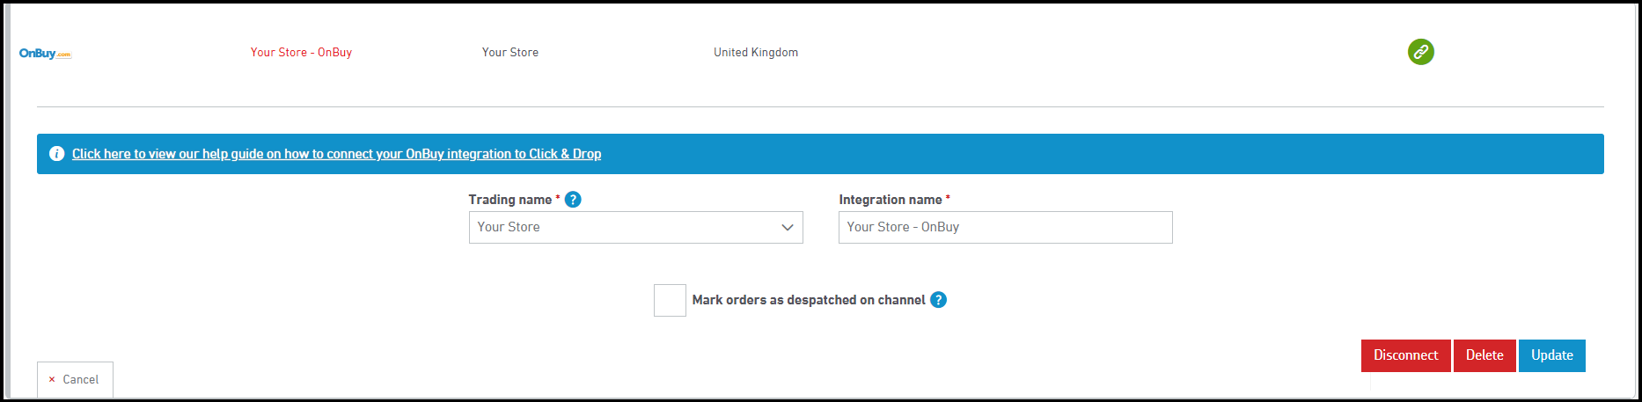
Task: Enable Mark orders as despatched checkbox
Action: [670, 300]
